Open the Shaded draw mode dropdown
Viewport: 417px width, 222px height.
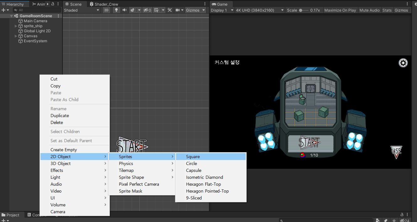point(82,10)
